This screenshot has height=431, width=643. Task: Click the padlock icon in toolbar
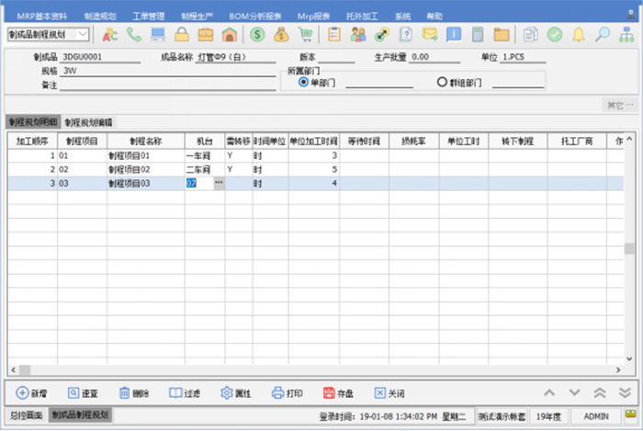pos(182,34)
